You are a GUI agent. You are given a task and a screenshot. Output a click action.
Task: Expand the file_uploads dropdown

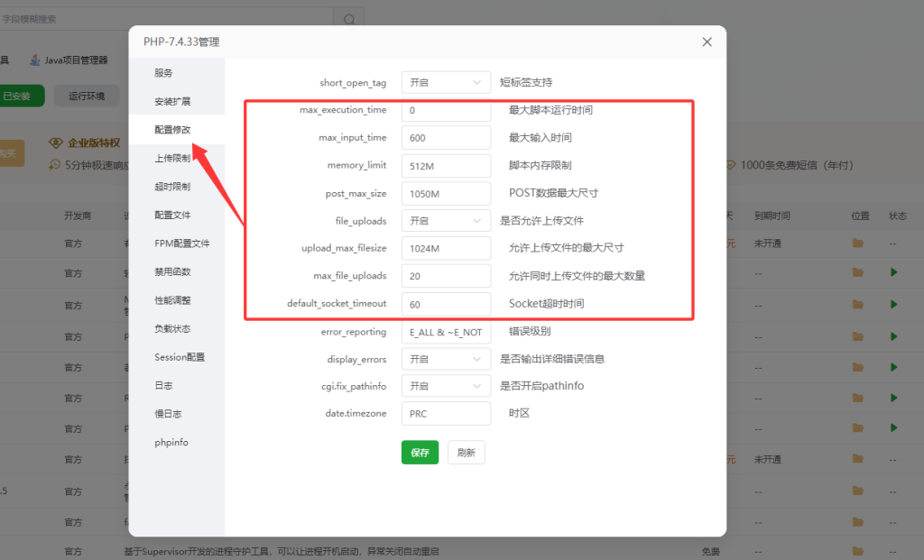[446, 221]
